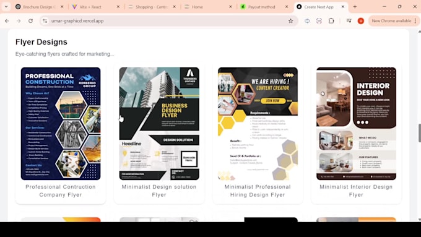421x237 pixels.
Task: Click Minimalist Design solution Flyer caption
Action: coord(159,191)
